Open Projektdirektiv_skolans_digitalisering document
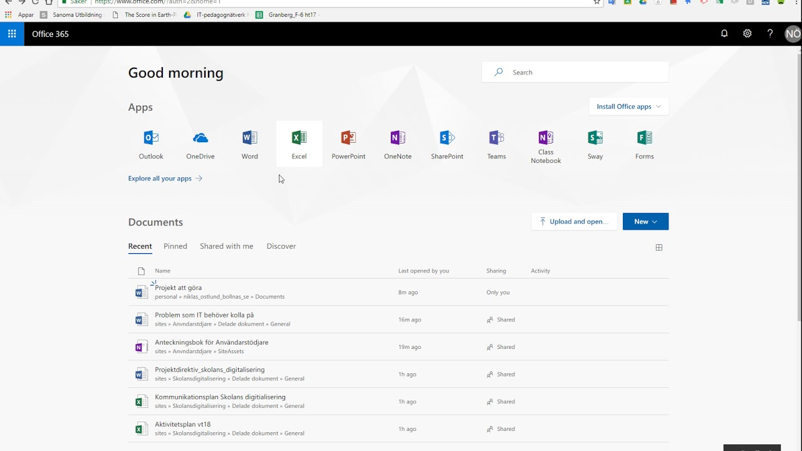Viewport: 802px width, 451px height. pos(210,370)
